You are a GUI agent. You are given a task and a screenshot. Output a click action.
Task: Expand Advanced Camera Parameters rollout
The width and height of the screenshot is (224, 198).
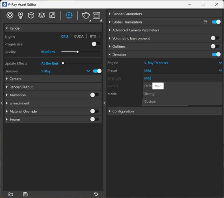165,30
